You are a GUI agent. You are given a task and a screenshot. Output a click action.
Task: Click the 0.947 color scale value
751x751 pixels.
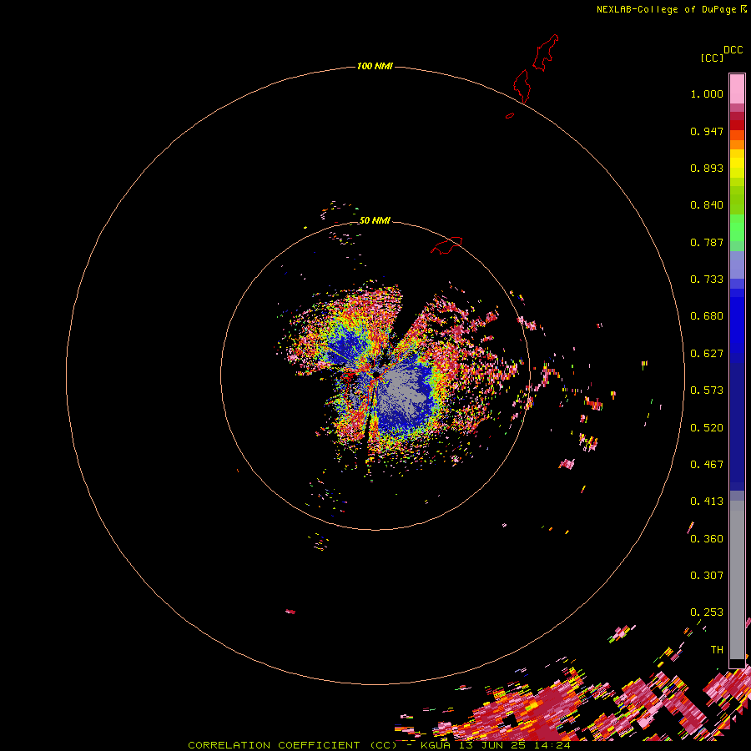(707, 131)
